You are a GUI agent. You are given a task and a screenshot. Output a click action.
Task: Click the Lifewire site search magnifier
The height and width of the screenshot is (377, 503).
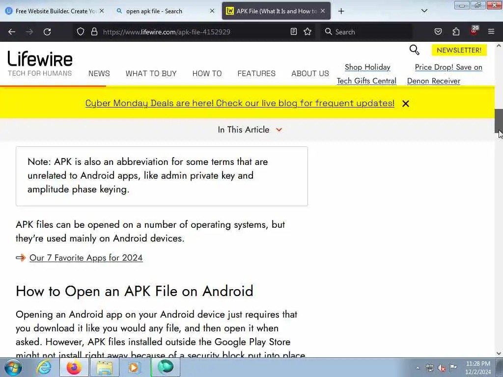coord(415,50)
